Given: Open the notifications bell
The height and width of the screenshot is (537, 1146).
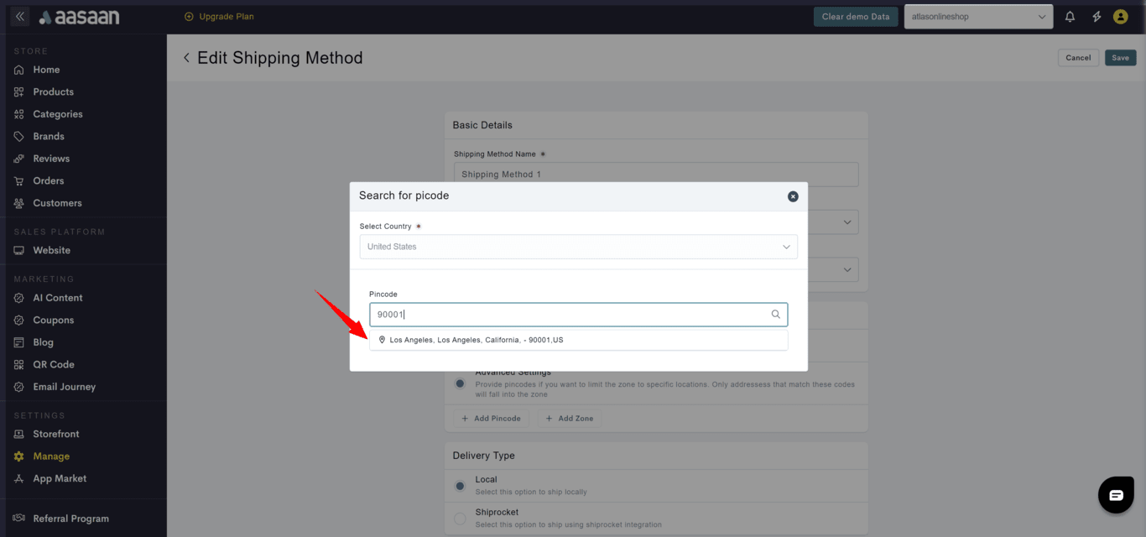Looking at the screenshot, I should (x=1070, y=17).
